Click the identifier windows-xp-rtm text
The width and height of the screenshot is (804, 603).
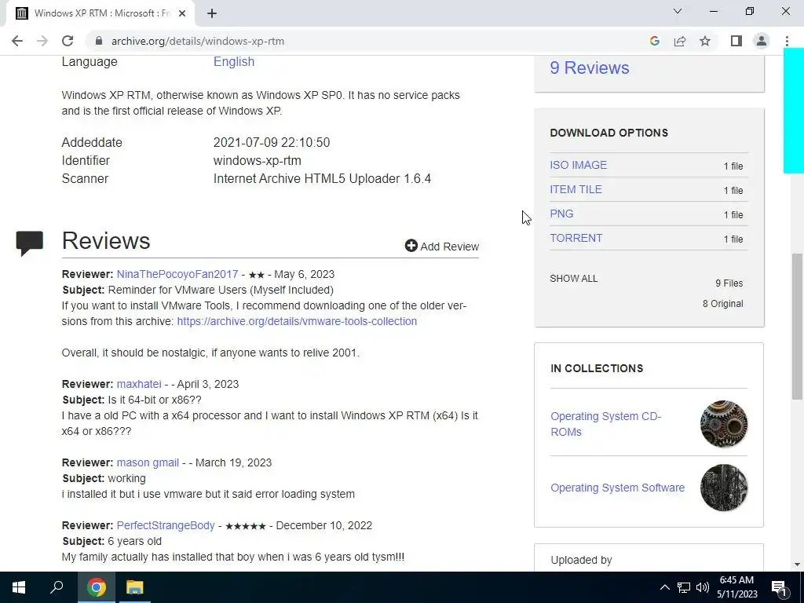pos(258,160)
